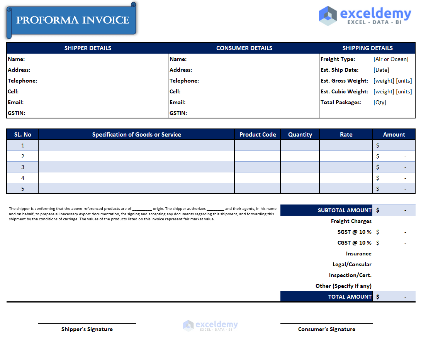Click the Rate column header

tap(346, 134)
